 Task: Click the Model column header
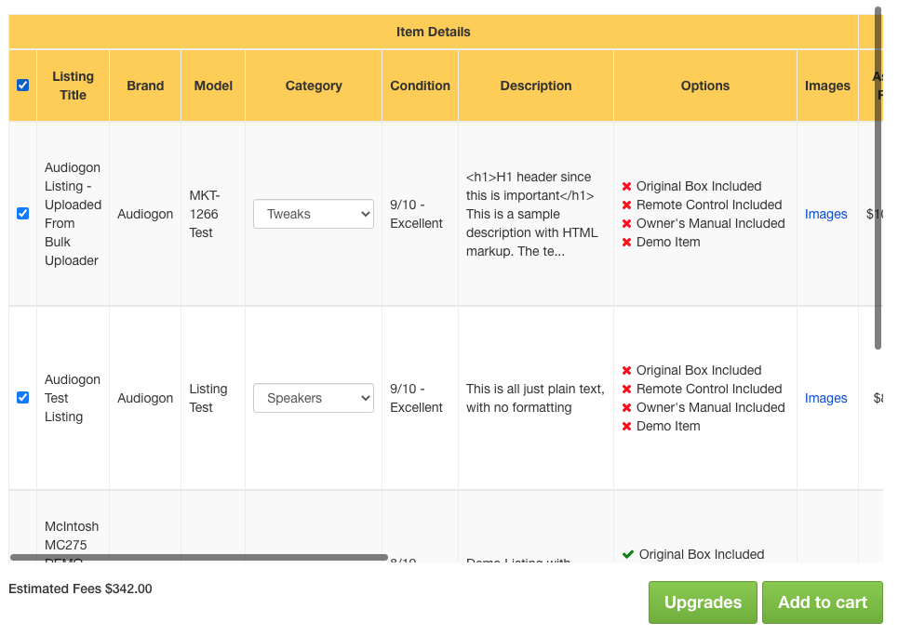click(213, 86)
